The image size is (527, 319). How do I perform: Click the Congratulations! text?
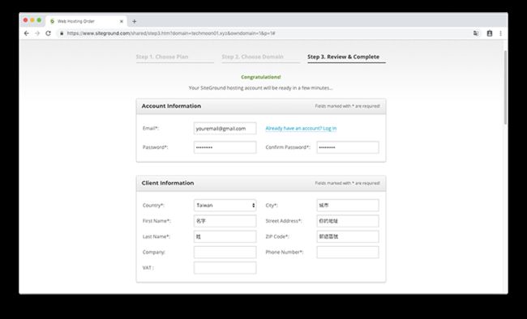261,77
